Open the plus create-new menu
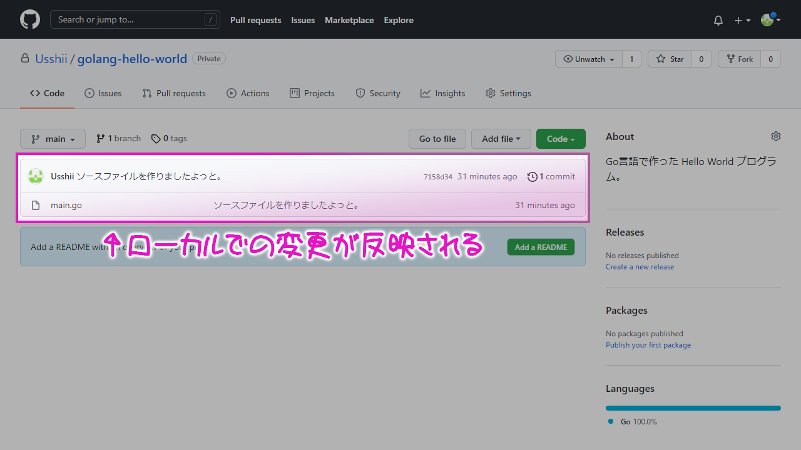 coord(742,20)
